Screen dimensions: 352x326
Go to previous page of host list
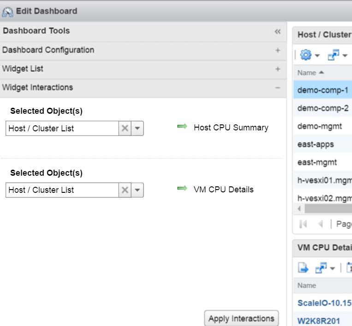click(320, 224)
